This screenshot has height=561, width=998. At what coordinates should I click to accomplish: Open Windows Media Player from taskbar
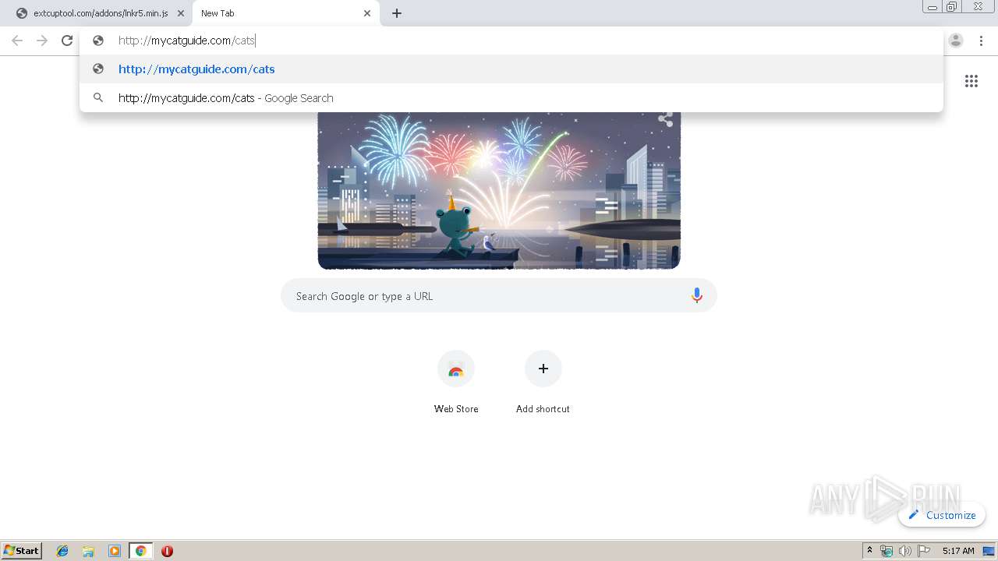tap(115, 551)
